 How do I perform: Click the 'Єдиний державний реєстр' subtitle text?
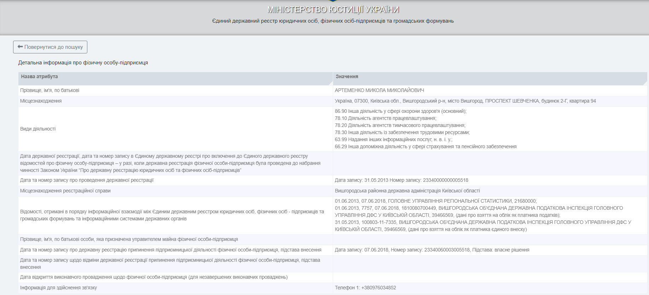click(x=333, y=21)
